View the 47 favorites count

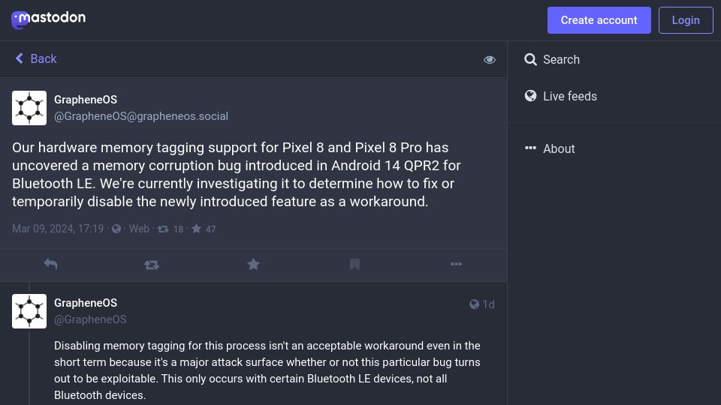(x=204, y=229)
